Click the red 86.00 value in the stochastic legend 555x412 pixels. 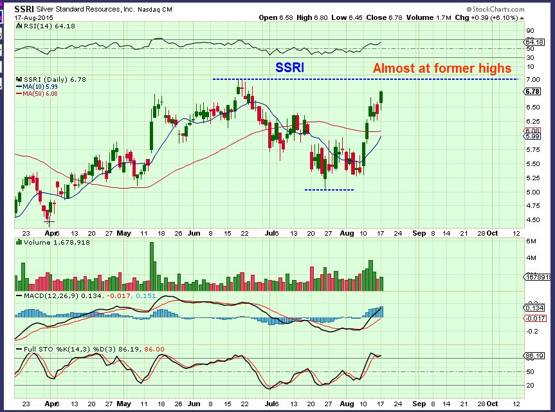[x=154, y=349]
